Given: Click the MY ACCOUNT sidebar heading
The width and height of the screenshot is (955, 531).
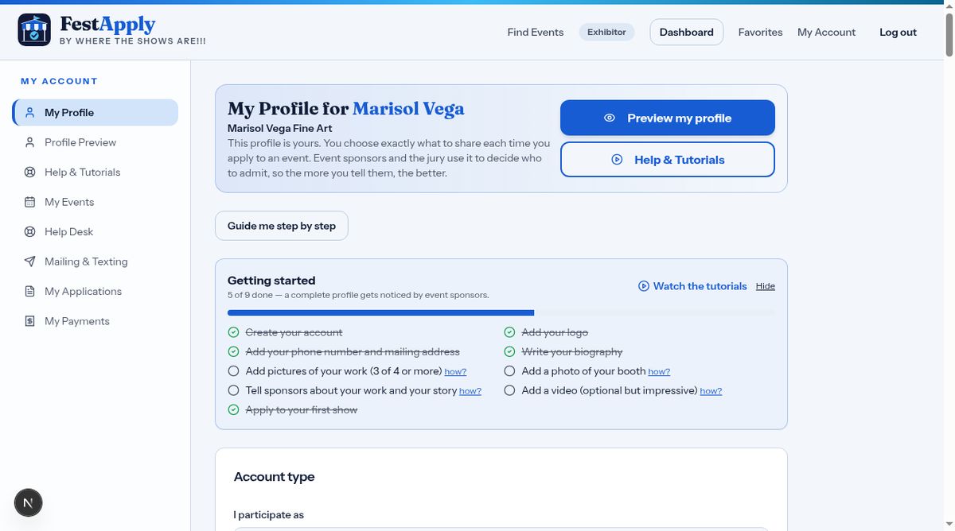Looking at the screenshot, I should 59,81.
